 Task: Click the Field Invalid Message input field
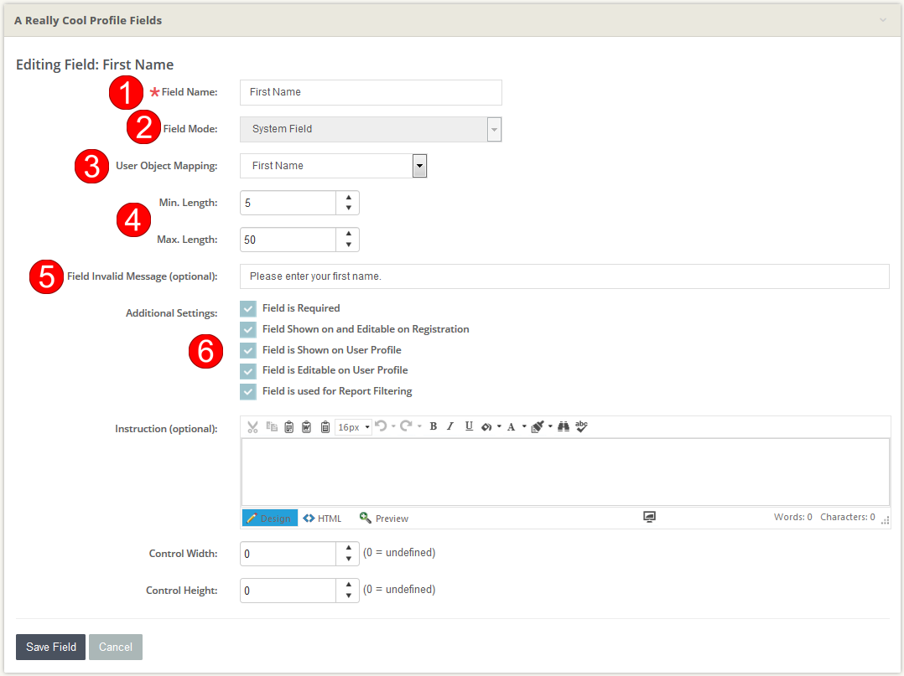point(503,276)
